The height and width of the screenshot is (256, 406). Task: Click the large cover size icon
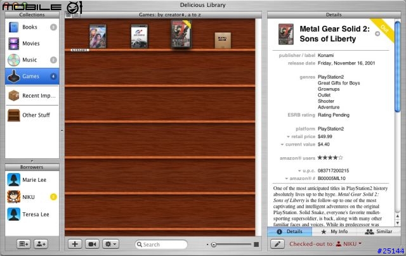tap(256, 245)
